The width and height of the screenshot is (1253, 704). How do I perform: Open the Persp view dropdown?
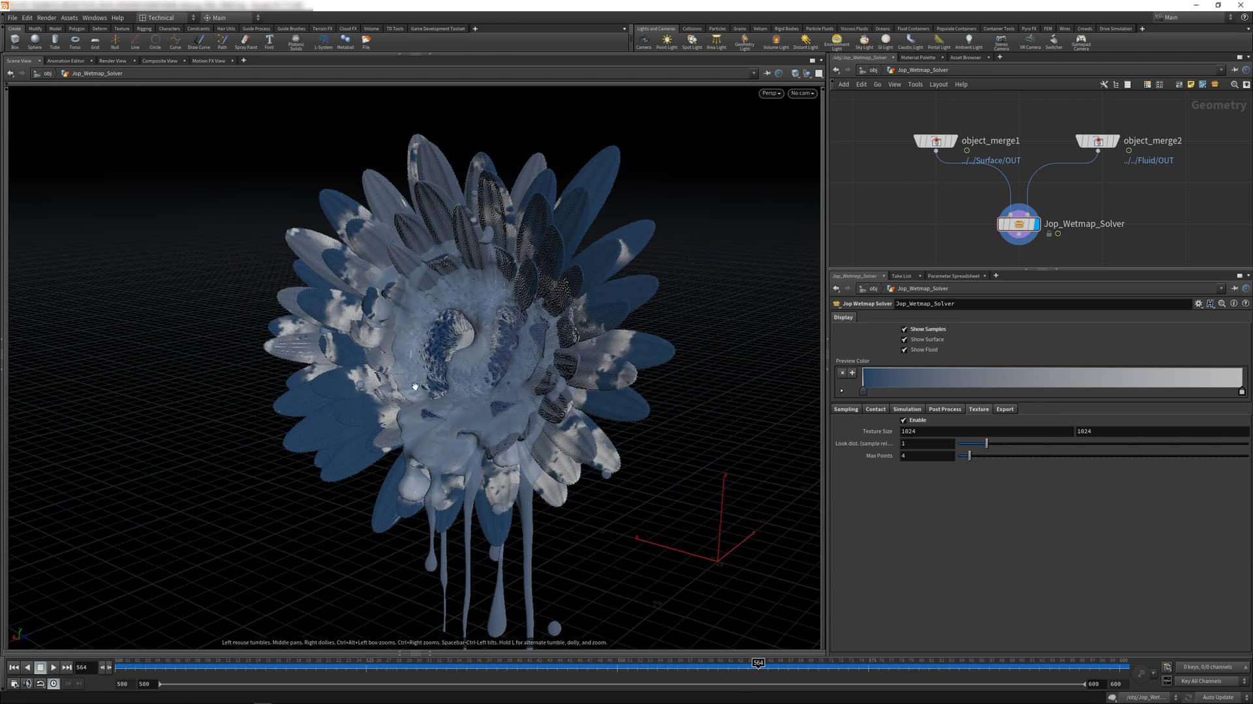[770, 93]
